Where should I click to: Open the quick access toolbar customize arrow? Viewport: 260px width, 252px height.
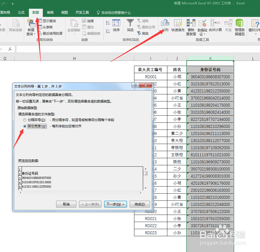13,4
